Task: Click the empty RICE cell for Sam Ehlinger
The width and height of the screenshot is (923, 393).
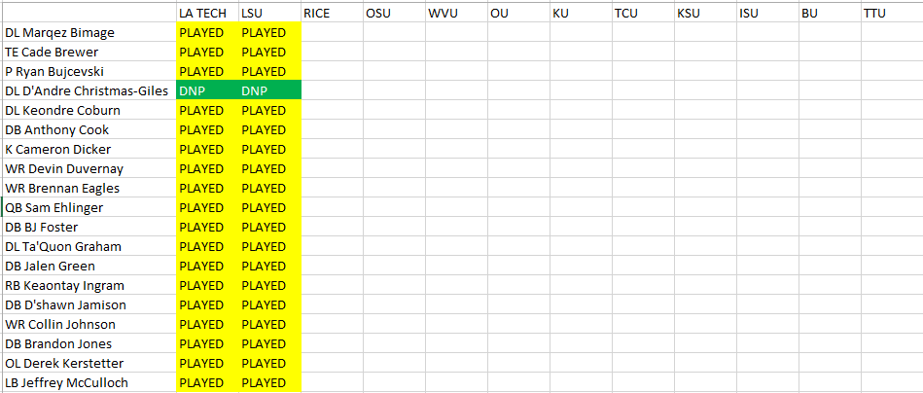Action: 332,207
